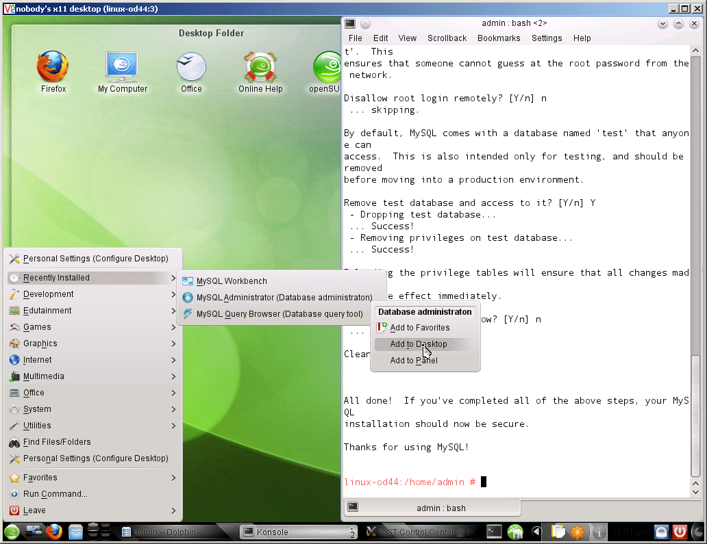Expand the Leave submenu
Image resolution: width=707 pixels, height=544 pixels.
coord(92,510)
